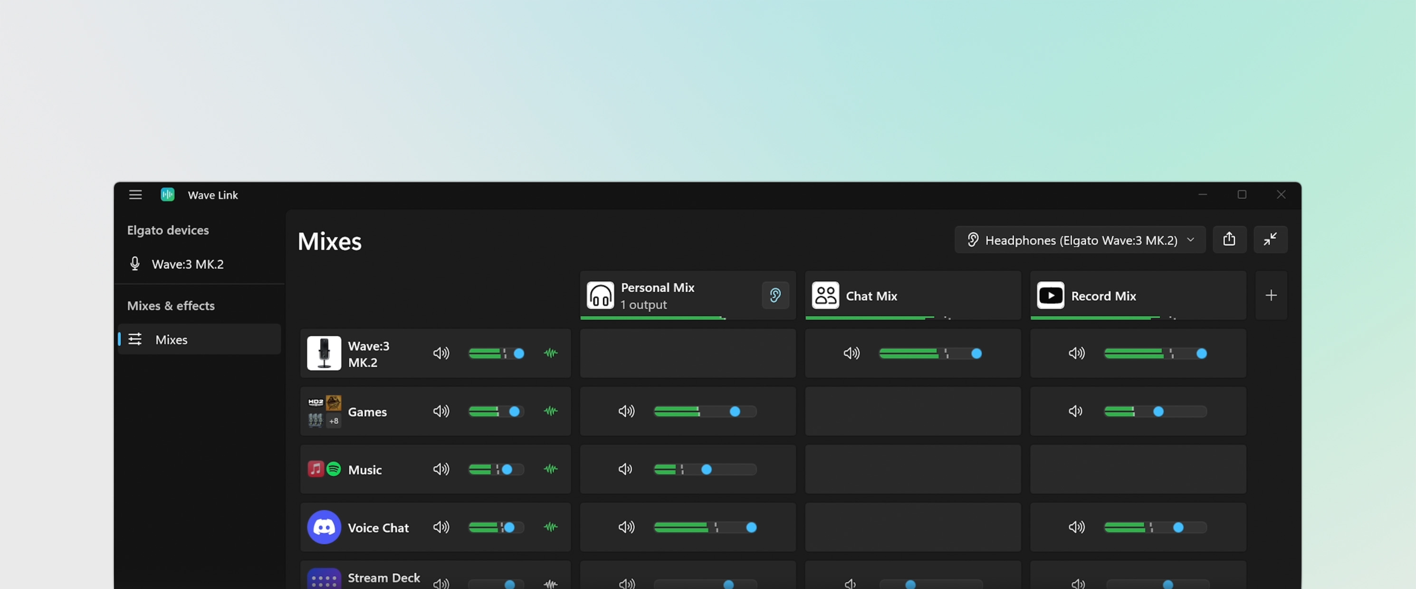Click the Record Mix play icon
This screenshot has height=589, width=1416.
pyautogui.click(x=1050, y=295)
